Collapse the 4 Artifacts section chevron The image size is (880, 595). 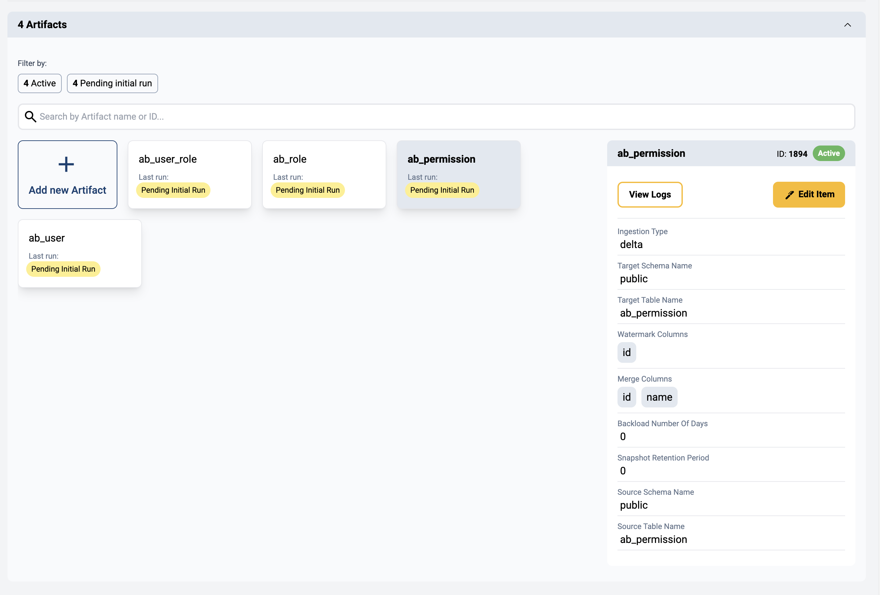coord(847,25)
